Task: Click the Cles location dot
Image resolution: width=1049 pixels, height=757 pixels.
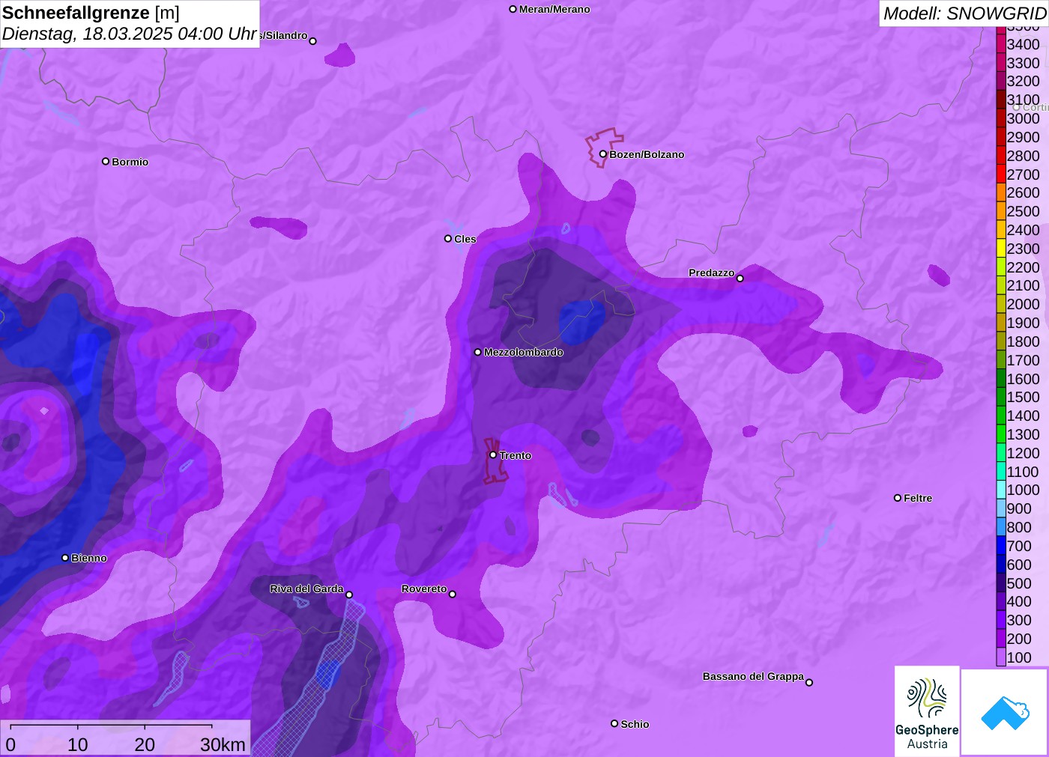Action: pyautogui.click(x=448, y=239)
